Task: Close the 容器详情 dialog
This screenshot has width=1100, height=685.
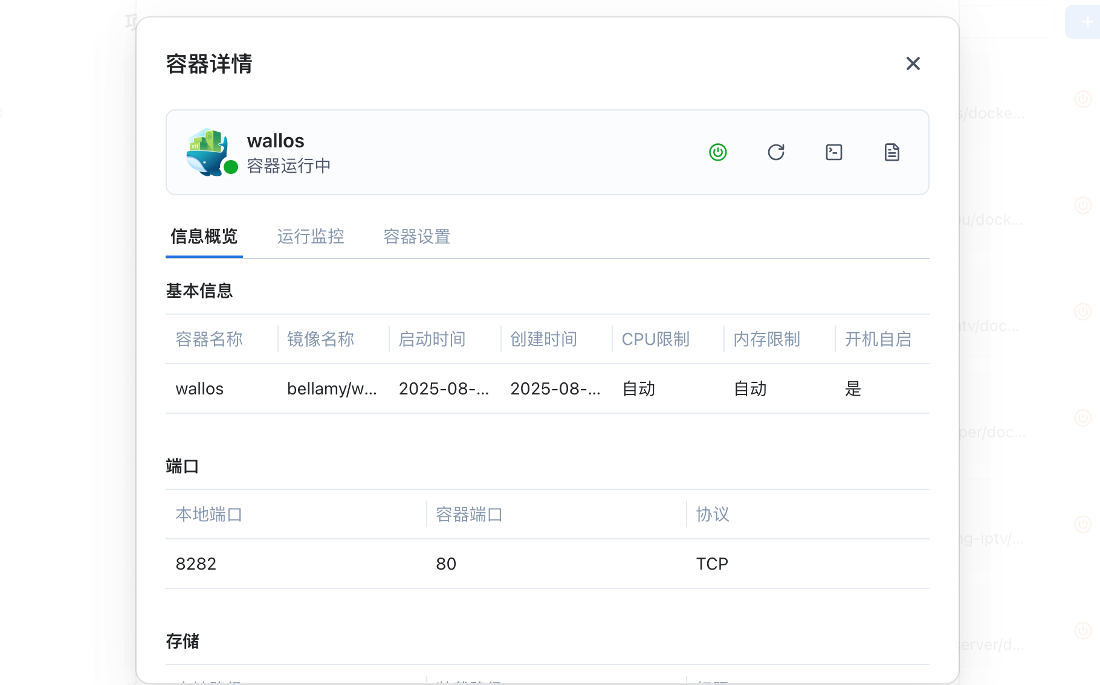Action: (x=913, y=63)
